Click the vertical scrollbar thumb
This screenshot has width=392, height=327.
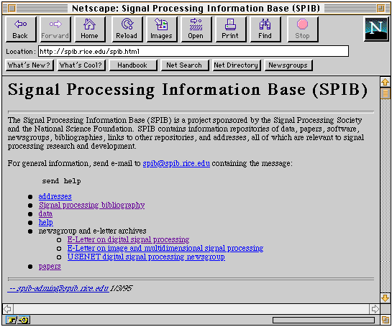(385, 93)
